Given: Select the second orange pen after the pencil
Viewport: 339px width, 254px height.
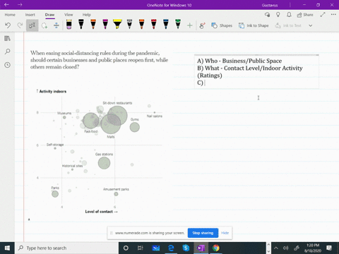Looking at the screenshot, I should 141,25.
